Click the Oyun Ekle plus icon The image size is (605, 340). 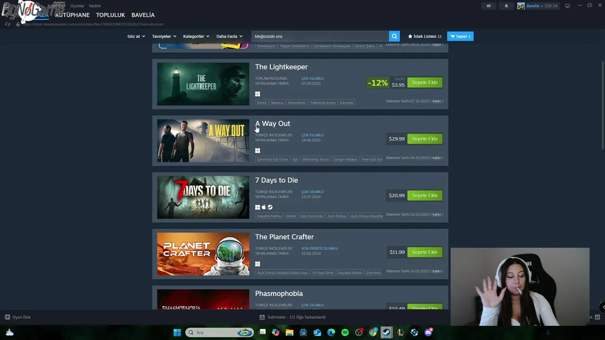[x=7, y=317]
